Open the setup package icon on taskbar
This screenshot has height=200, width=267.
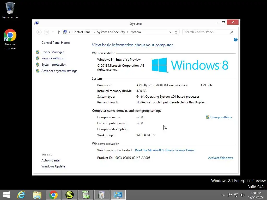tap(102, 195)
